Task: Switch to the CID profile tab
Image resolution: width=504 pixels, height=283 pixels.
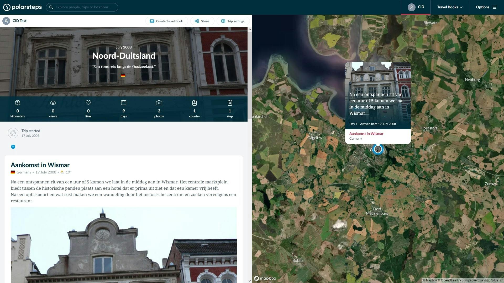Action: [416, 7]
